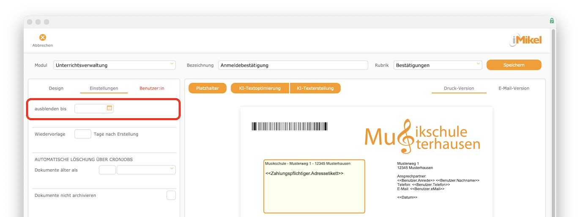Open the Modul dropdown Unterrichtsverwaltung
Image resolution: width=580 pixels, height=217 pixels.
pyautogui.click(x=115, y=65)
